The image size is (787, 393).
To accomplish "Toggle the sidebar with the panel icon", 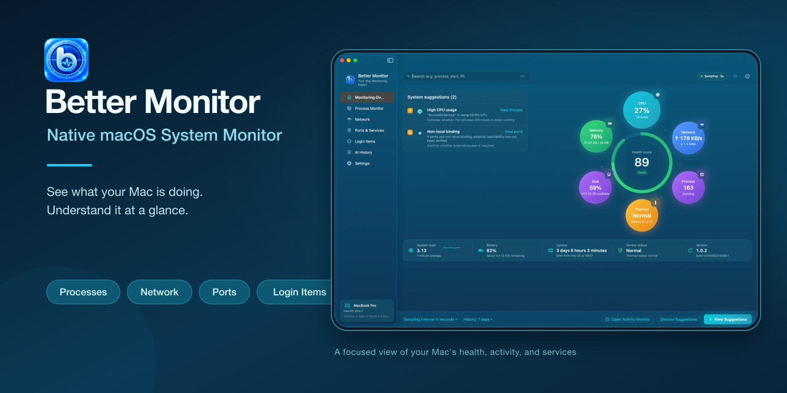I will point(390,60).
